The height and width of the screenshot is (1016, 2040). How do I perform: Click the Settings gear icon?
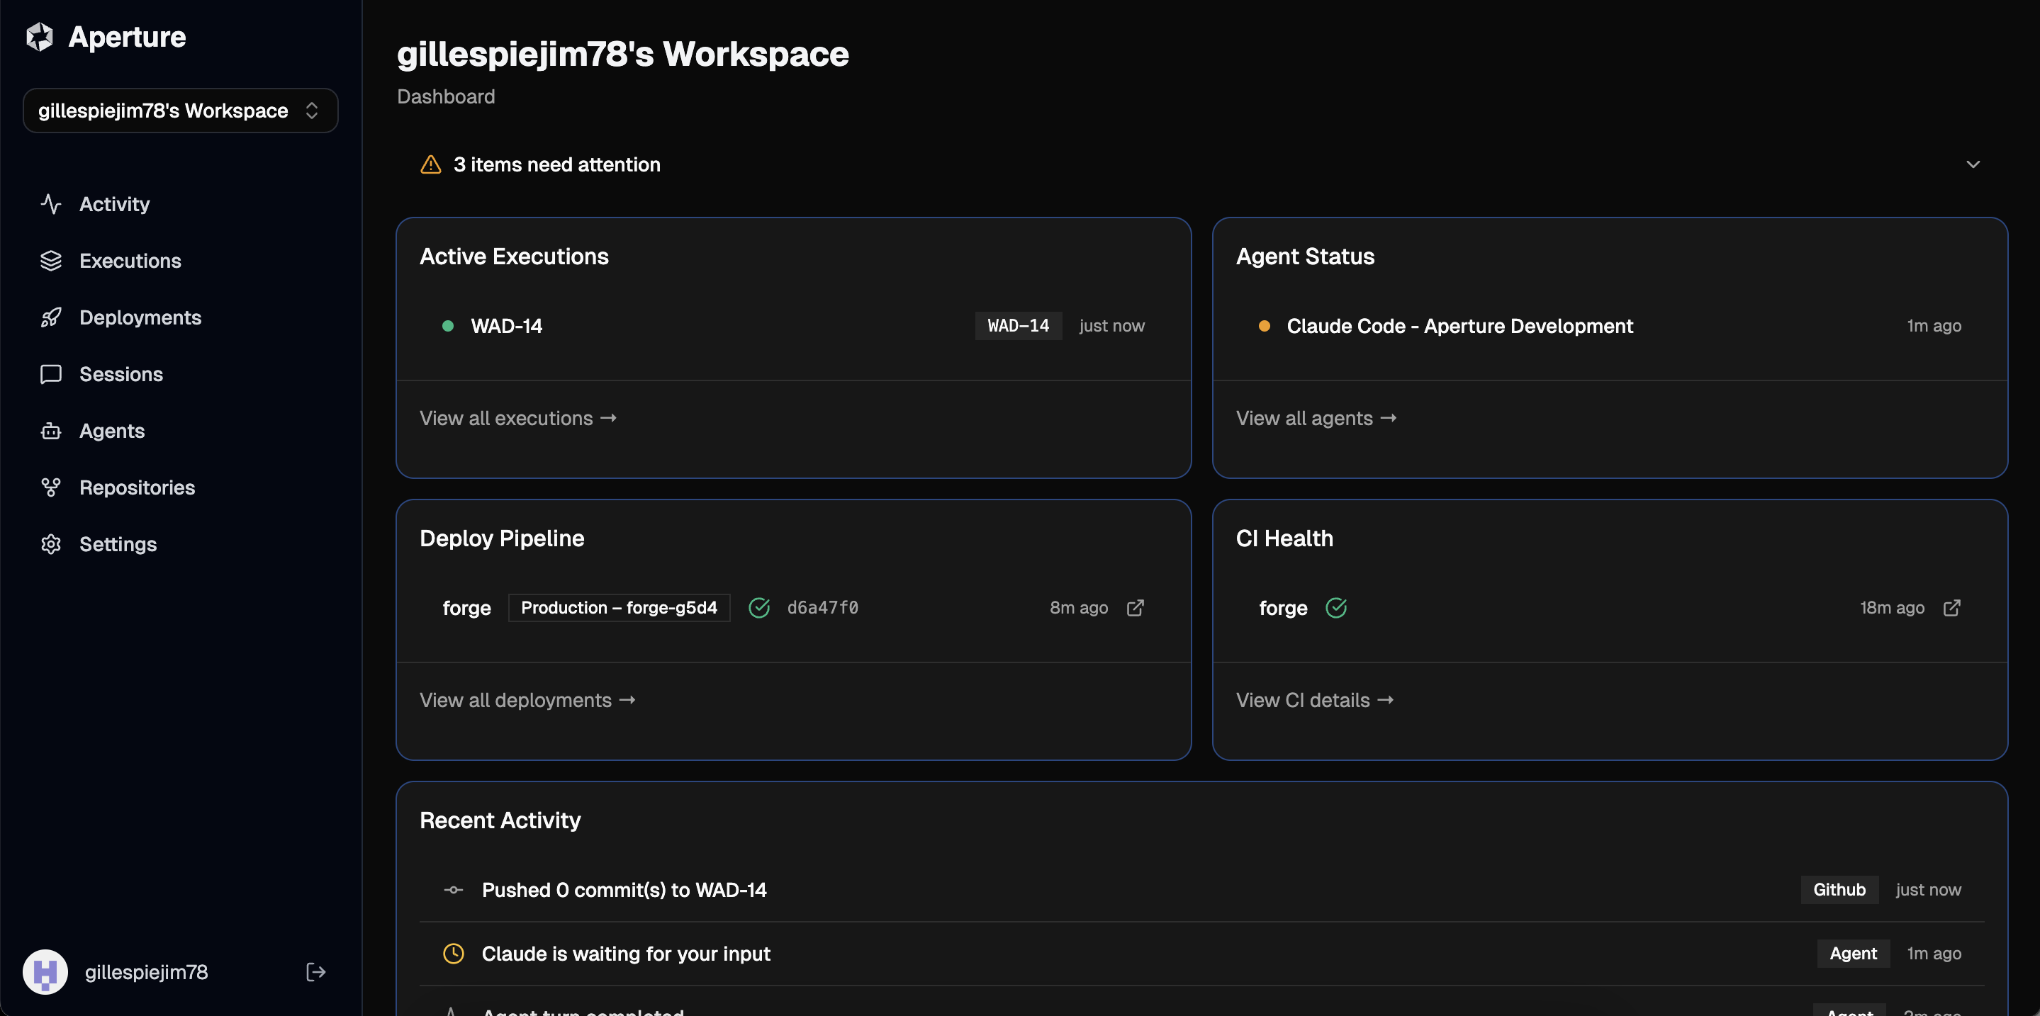point(52,543)
